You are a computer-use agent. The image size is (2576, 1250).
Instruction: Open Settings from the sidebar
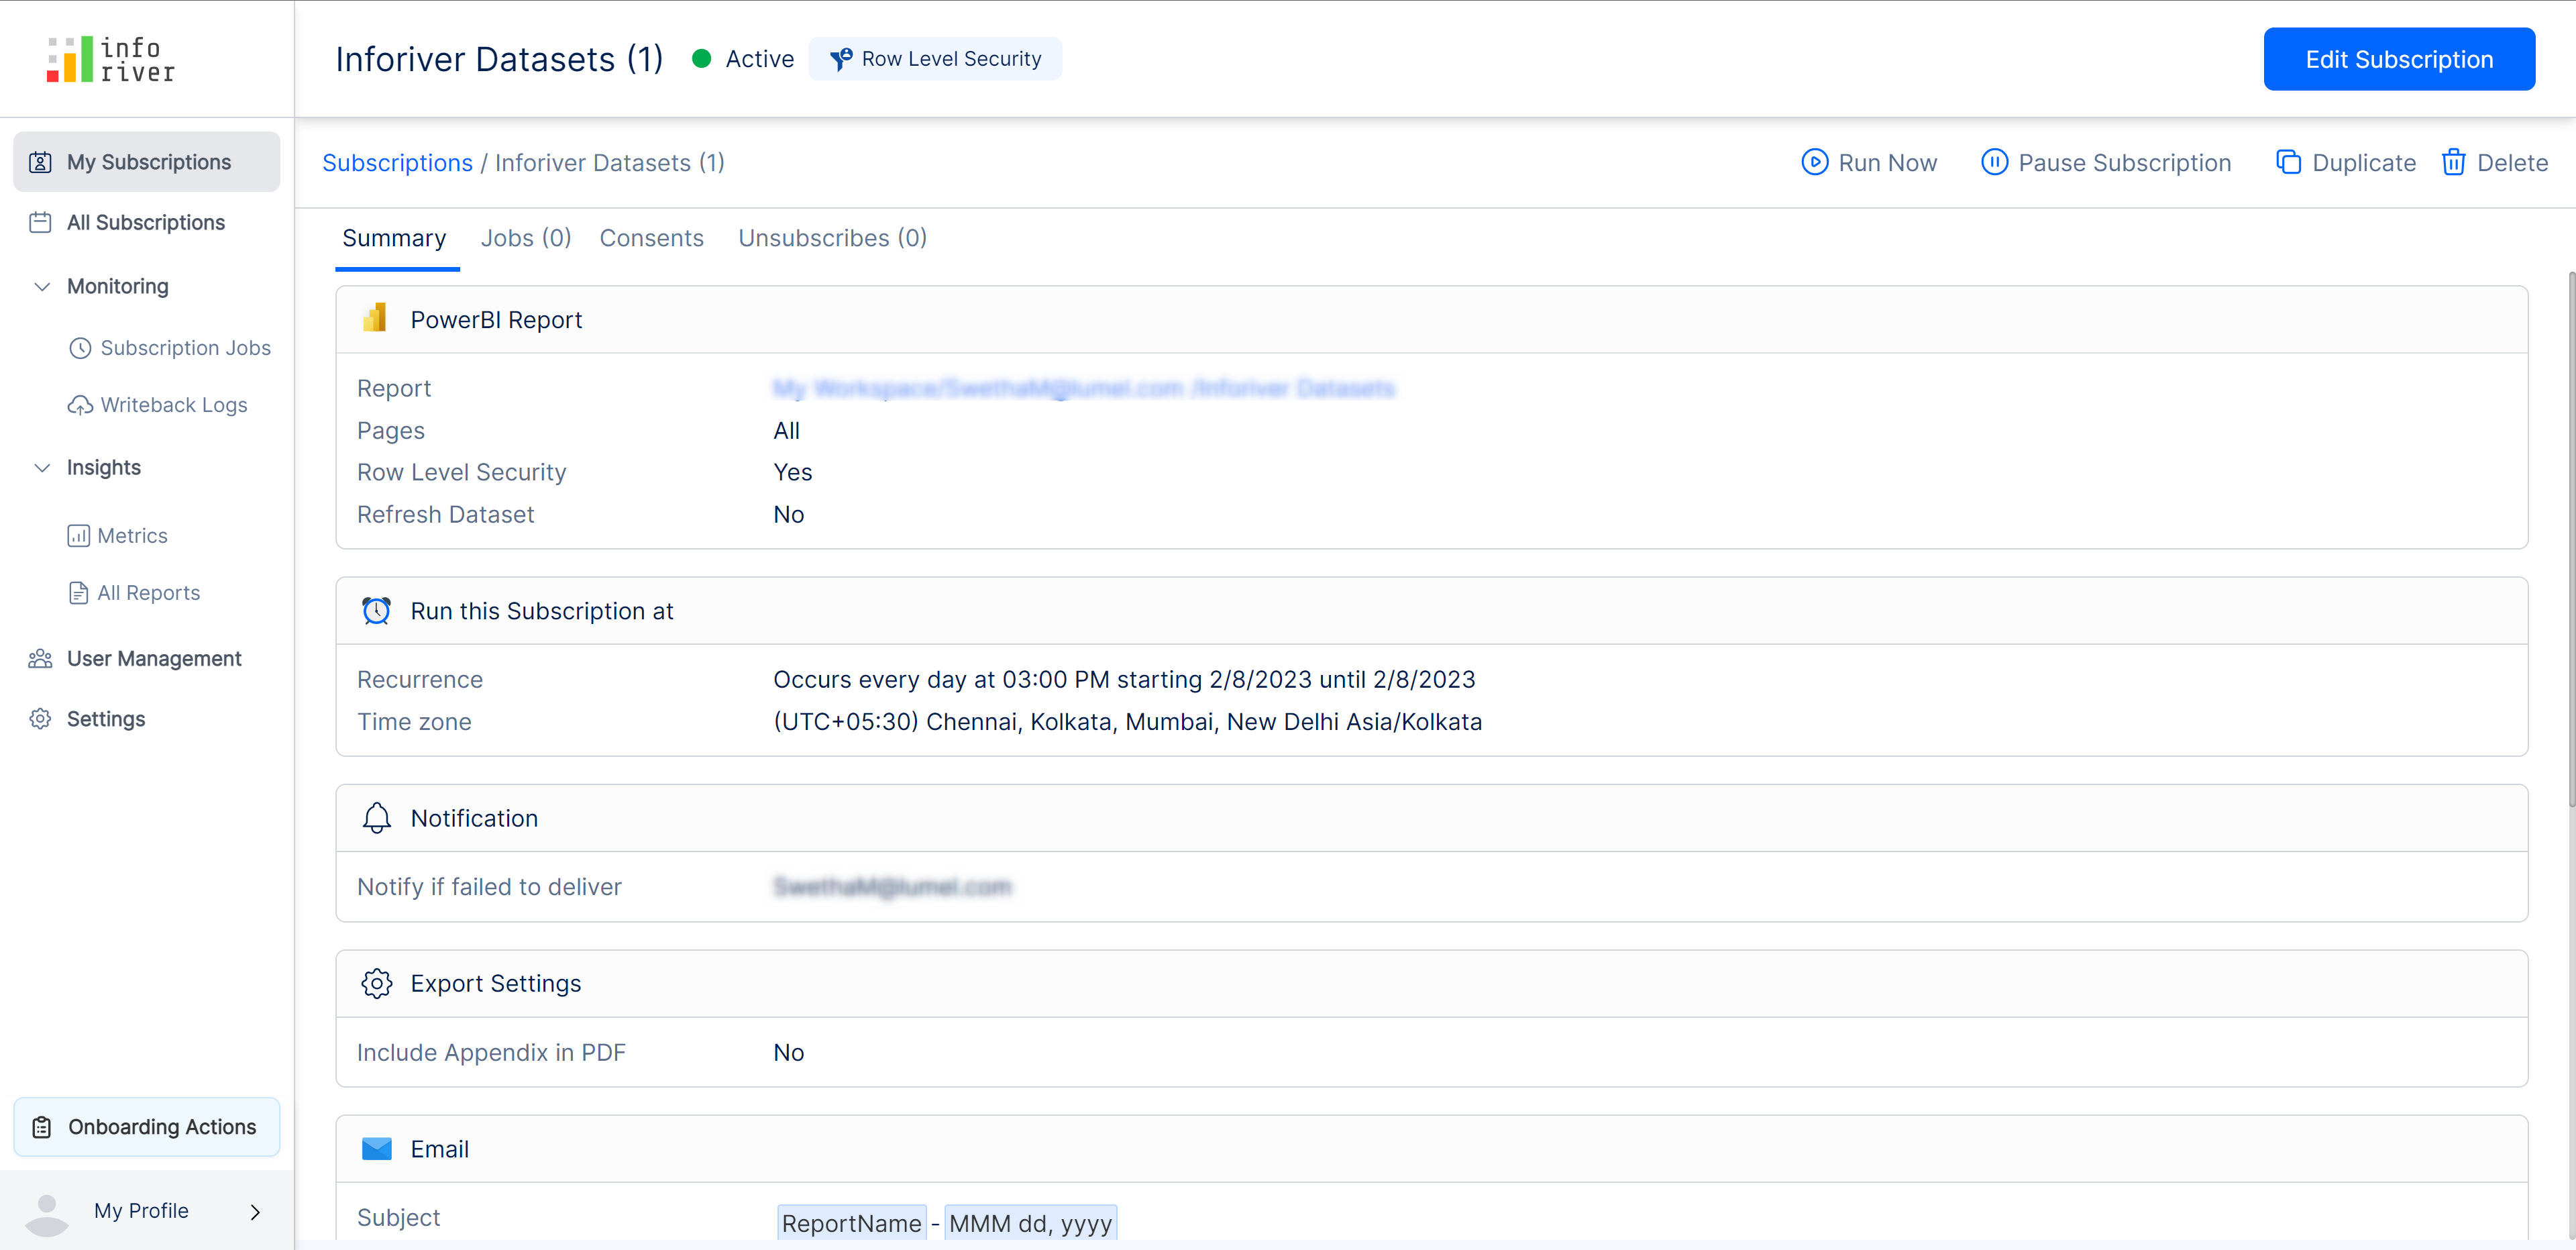[105, 719]
